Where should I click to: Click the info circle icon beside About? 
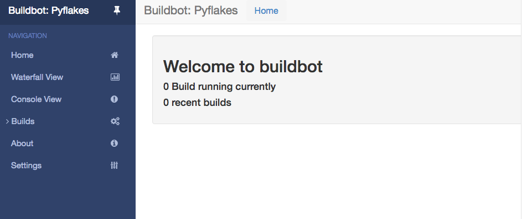click(x=115, y=143)
